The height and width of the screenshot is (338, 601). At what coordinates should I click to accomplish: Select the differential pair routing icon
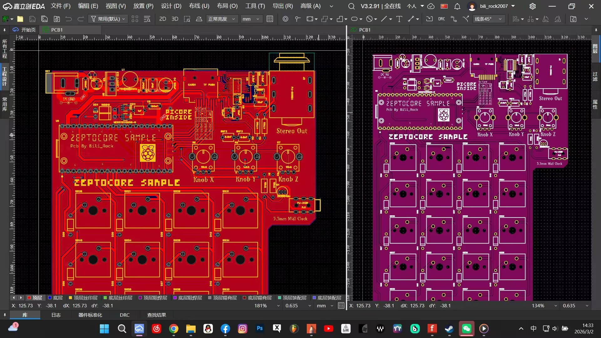click(466, 19)
